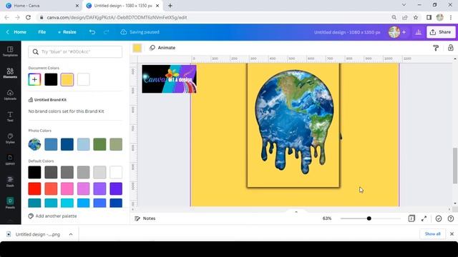Open the File menu
Screen dimensions: 458x257
coord(42,32)
